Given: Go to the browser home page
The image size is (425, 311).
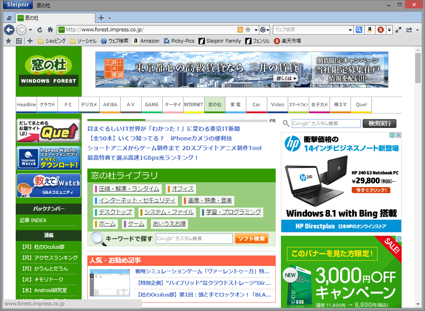Looking at the screenshot, I should pyautogui.click(x=49, y=30).
